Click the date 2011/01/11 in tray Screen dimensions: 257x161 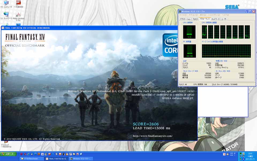(x=250, y=159)
